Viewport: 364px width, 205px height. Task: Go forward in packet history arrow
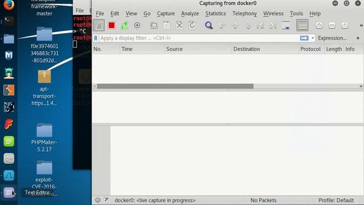235,25
